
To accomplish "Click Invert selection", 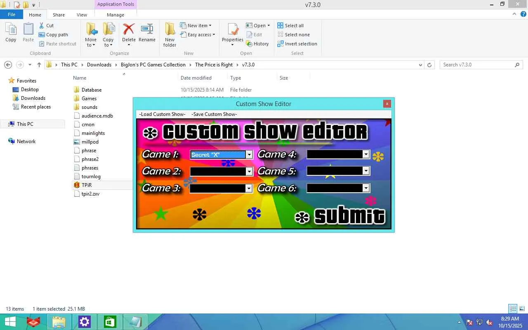I will 297,44.
